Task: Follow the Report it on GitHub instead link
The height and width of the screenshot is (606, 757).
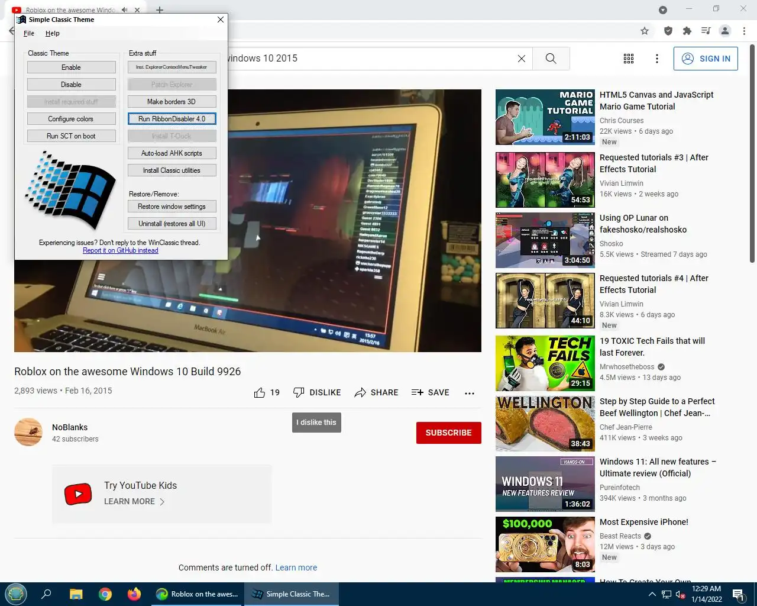Action: 121,250
